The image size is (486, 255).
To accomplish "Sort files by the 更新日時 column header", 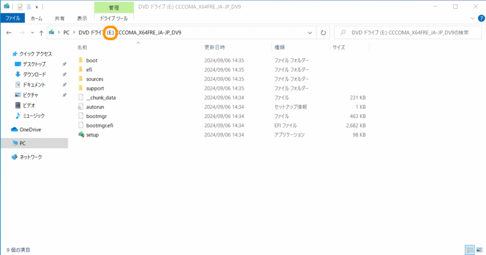I will pyautogui.click(x=216, y=47).
